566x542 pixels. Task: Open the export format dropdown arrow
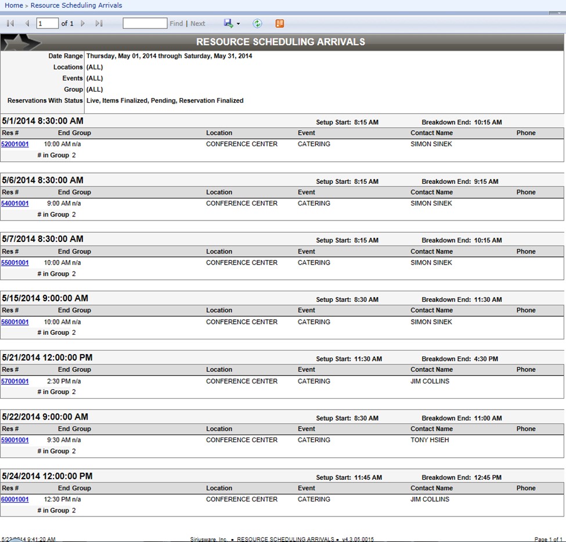238,24
